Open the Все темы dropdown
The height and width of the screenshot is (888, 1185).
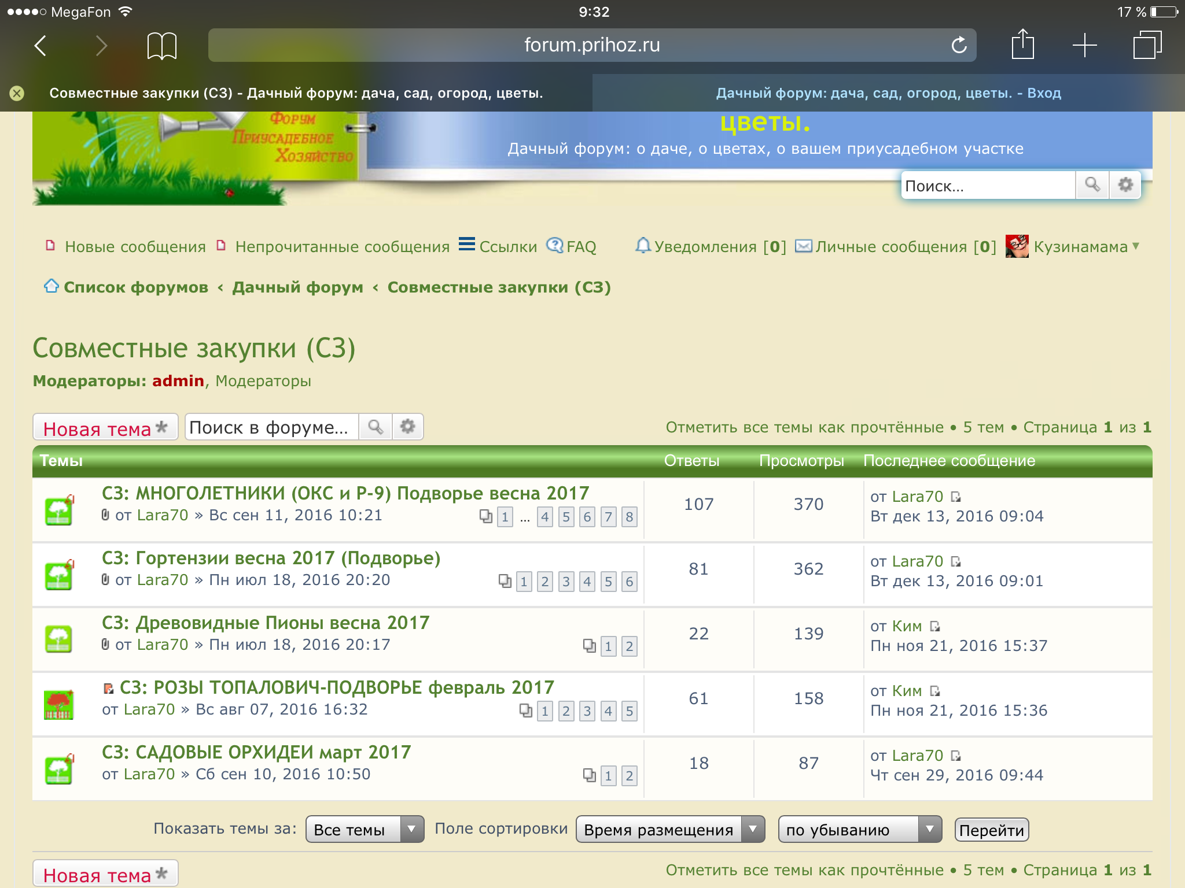coord(365,830)
